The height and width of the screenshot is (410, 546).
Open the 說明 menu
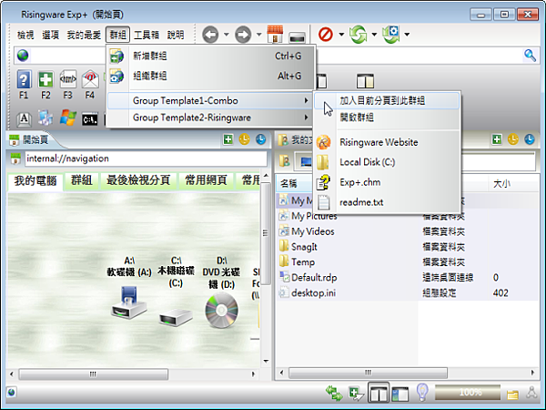(176, 35)
